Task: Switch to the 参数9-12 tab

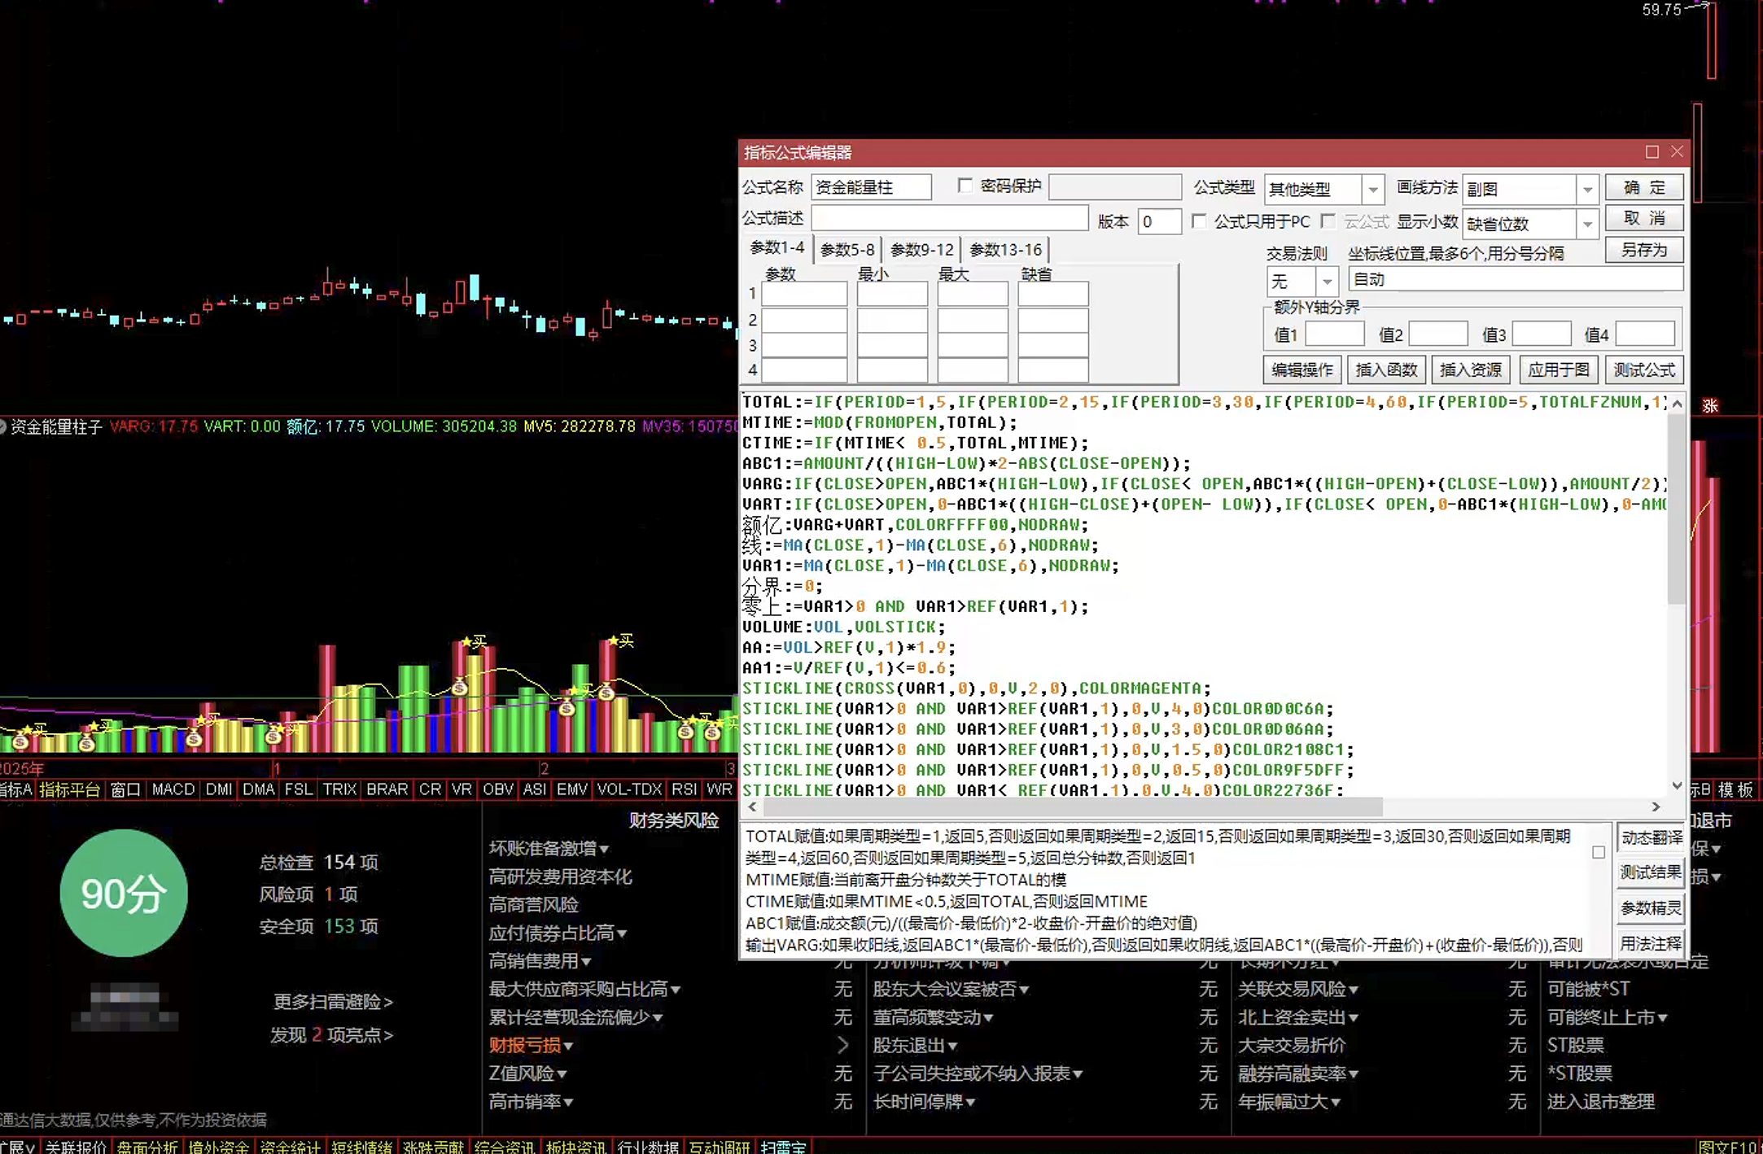Action: pyautogui.click(x=921, y=250)
